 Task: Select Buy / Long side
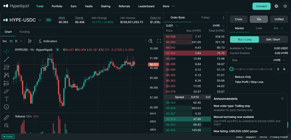point(244,40)
